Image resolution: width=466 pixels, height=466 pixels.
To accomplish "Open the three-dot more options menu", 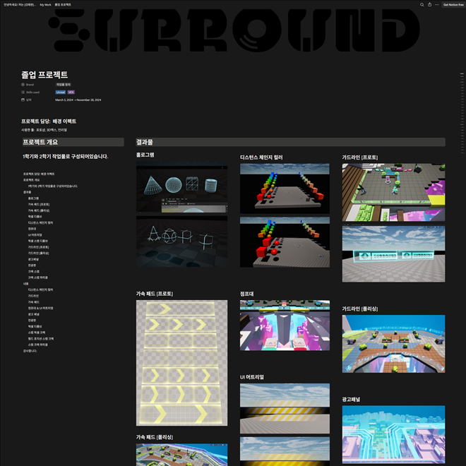I will click(436, 4).
